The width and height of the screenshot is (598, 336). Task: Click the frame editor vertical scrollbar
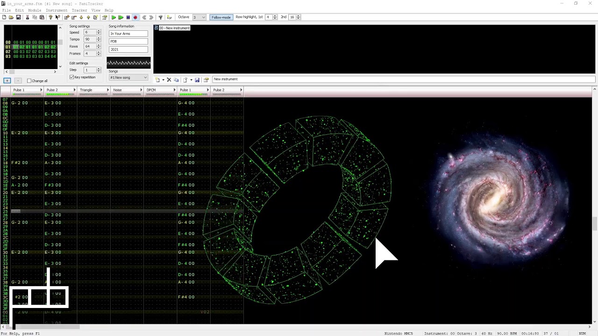pos(60,47)
